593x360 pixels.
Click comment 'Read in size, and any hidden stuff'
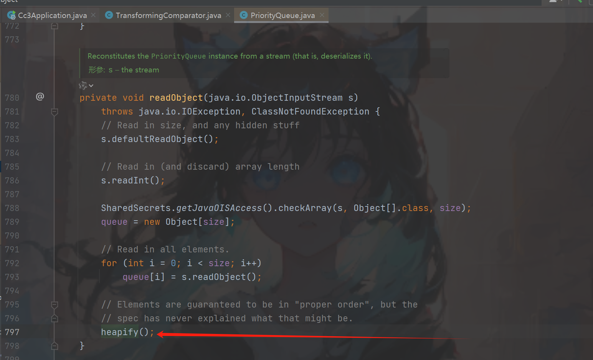(x=200, y=125)
